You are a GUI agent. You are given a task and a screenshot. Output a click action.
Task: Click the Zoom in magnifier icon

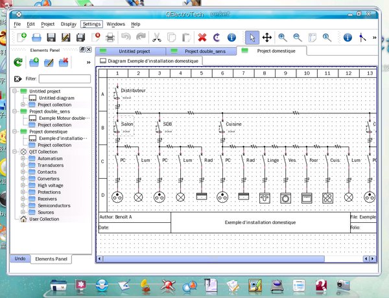pos(283,38)
